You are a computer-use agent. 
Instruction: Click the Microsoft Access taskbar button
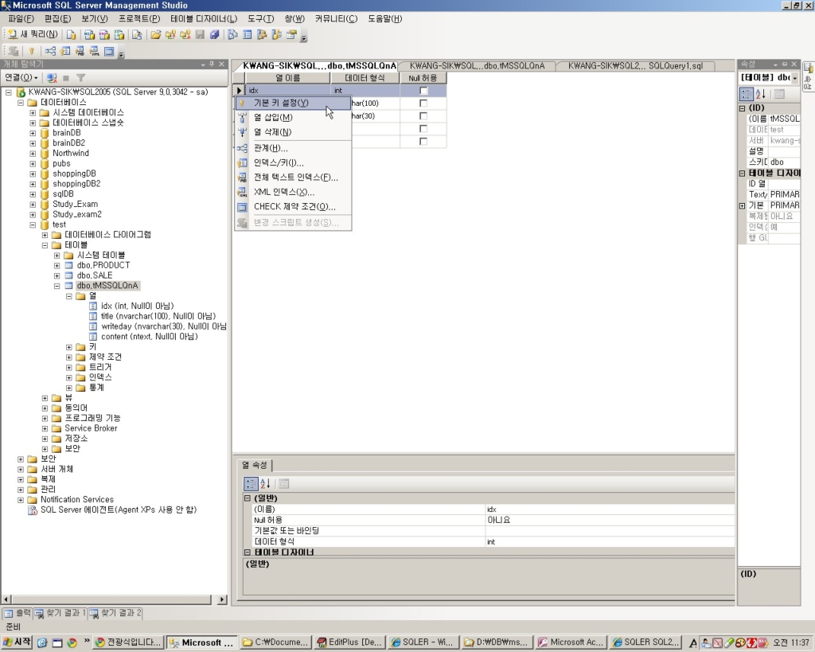(x=571, y=642)
